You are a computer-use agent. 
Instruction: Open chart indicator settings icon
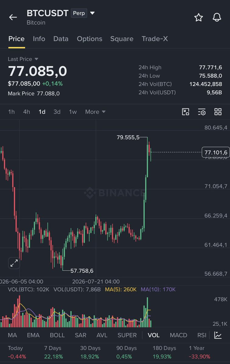202,112
